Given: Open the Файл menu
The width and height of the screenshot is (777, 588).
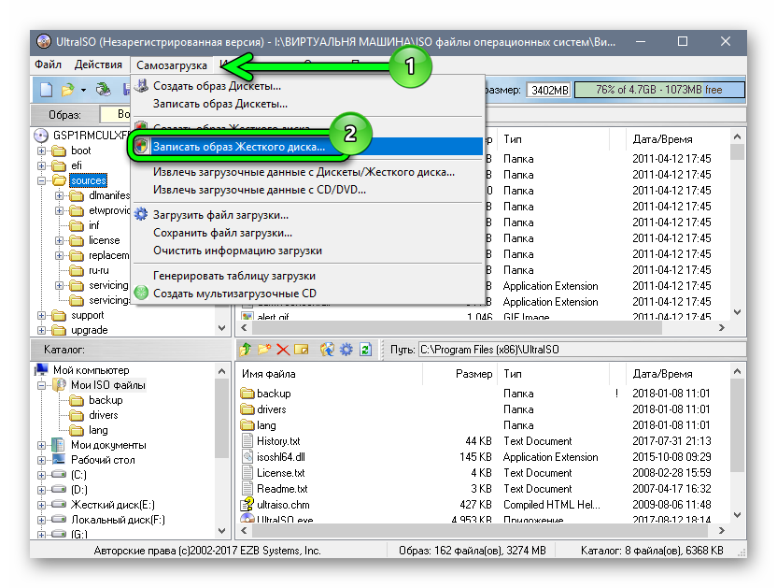Looking at the screenshot, I should tap(48, 65).
